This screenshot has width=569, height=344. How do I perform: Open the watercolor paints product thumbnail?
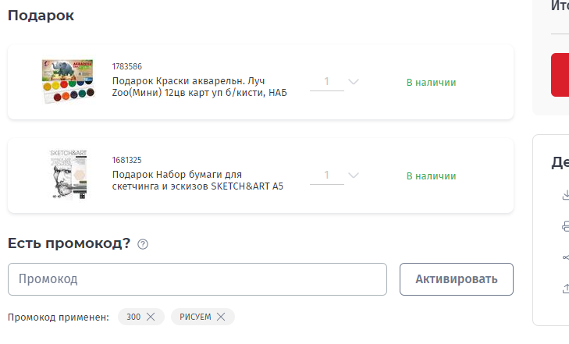[x=68, y=81]
